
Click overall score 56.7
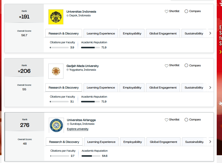[x=24, y=35]
